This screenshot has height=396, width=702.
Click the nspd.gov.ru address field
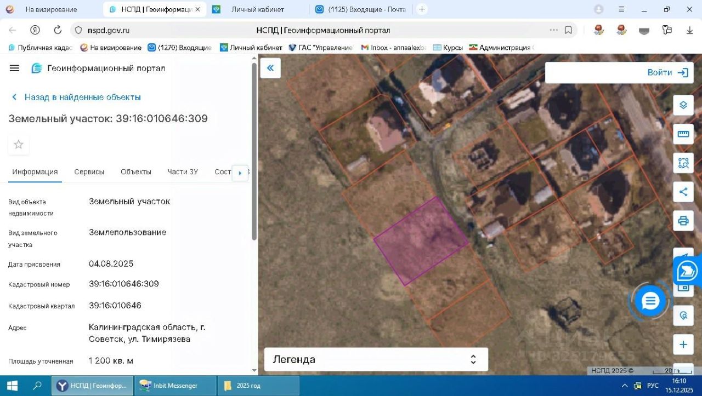tap(109, 30)
